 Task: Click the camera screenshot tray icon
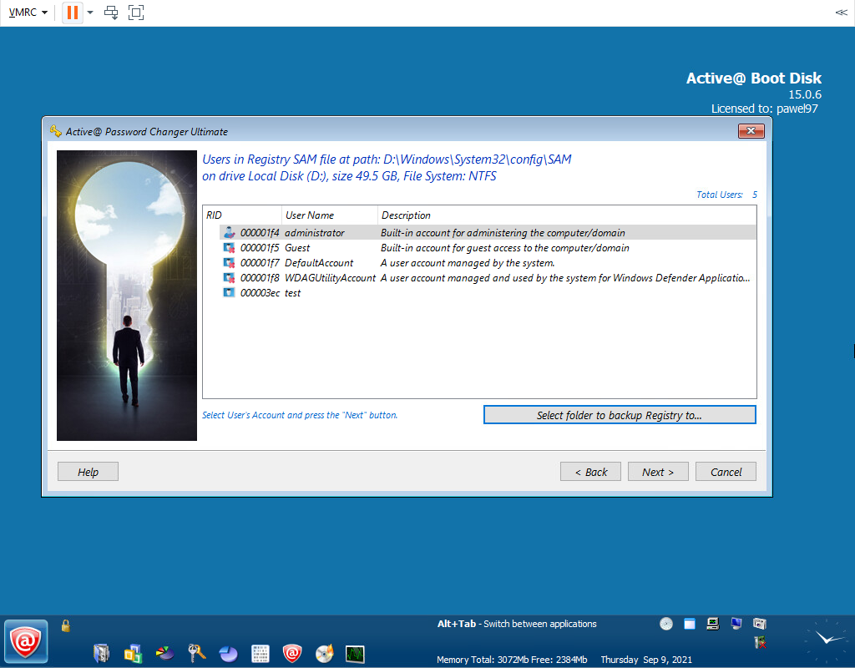[x=760, y=623]
